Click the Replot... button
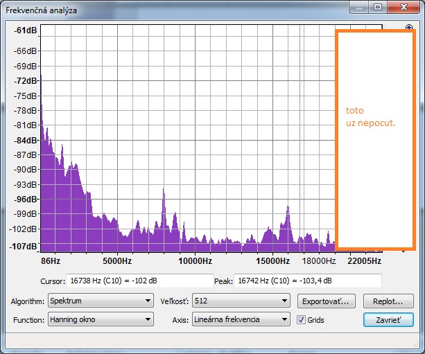Image resolution: width=425 pixels, height=354 pixels. pos(388,301)
